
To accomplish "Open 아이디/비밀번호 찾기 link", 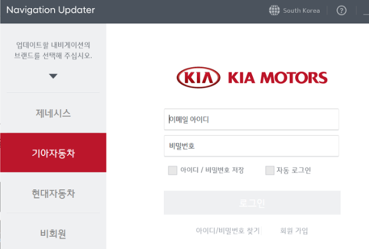I will (228, 230).
